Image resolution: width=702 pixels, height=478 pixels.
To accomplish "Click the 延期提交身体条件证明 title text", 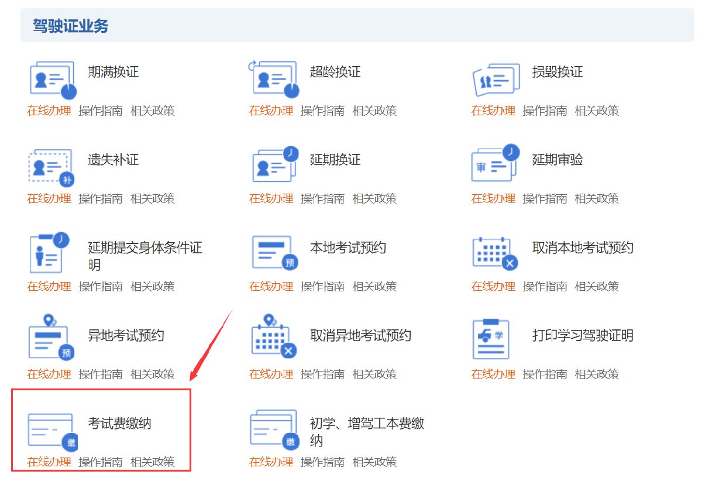I will click(x=144, y=256).
